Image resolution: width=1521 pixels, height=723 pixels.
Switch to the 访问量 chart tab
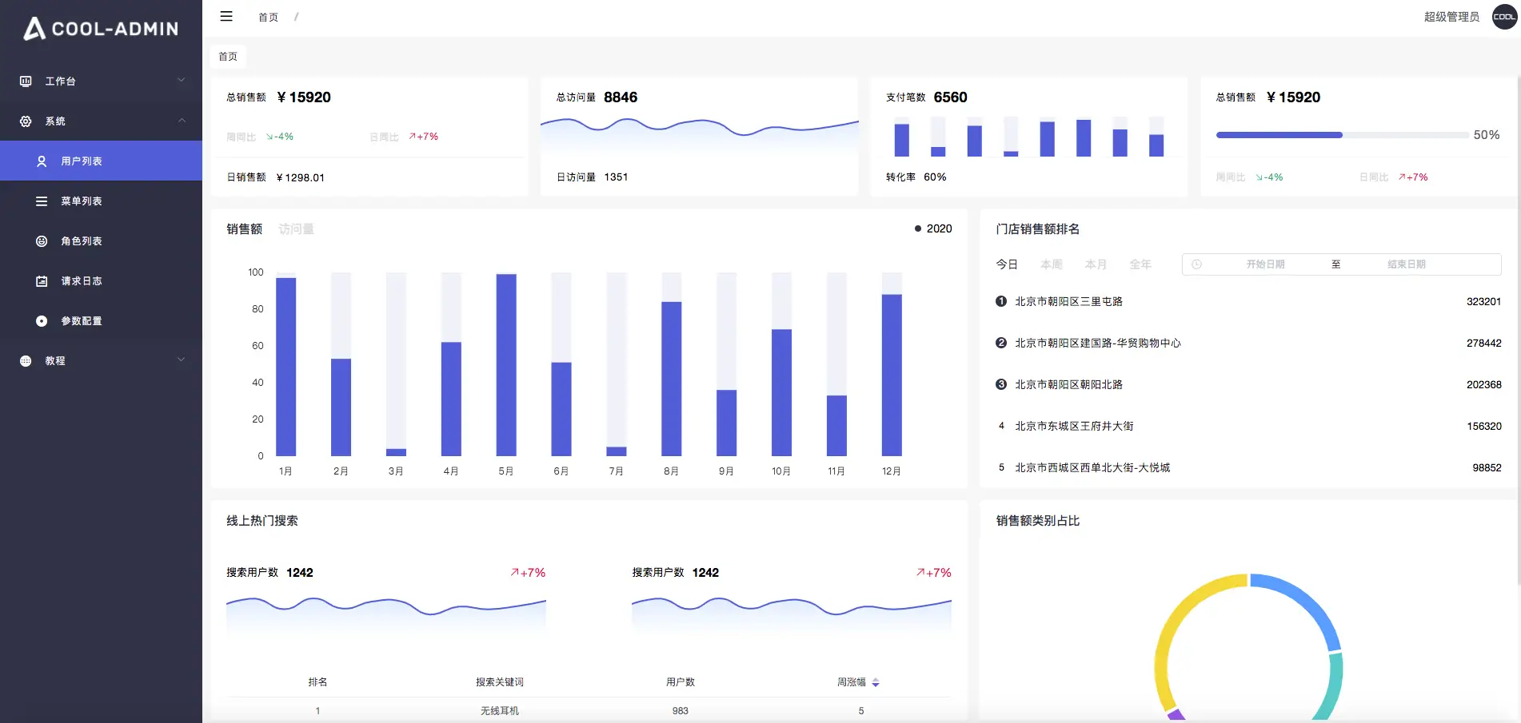pos(296,229)
